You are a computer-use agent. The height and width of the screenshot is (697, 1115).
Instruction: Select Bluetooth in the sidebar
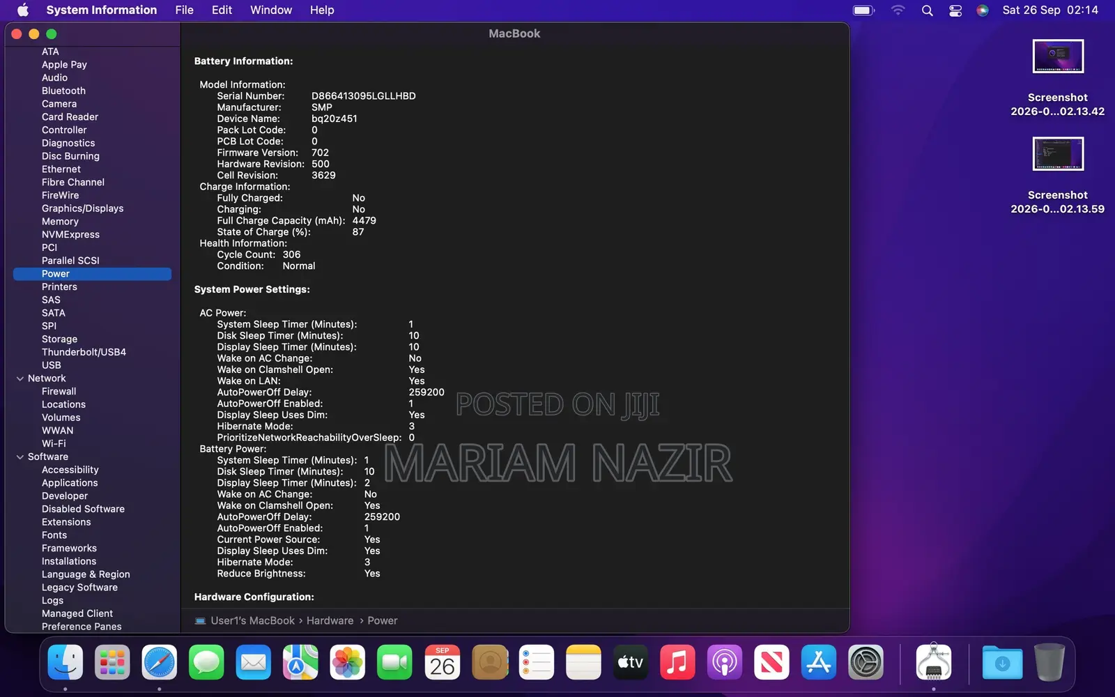(x=63, y=91)
